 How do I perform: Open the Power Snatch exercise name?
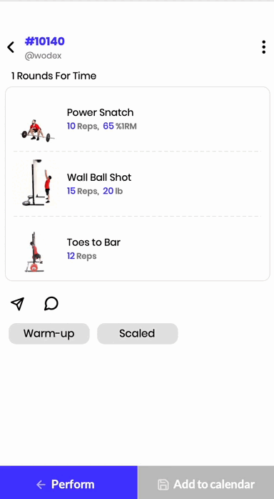100,112
